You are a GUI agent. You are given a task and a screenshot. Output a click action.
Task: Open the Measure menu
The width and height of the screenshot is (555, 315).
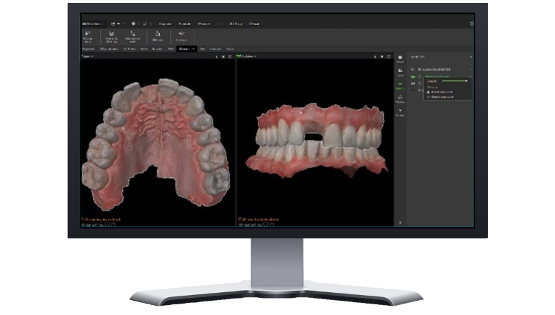point(204,24)
